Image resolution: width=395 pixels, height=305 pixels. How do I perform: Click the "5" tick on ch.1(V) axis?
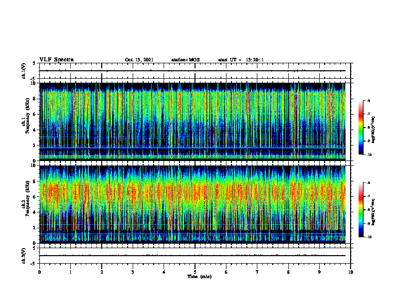coord(35,63)
